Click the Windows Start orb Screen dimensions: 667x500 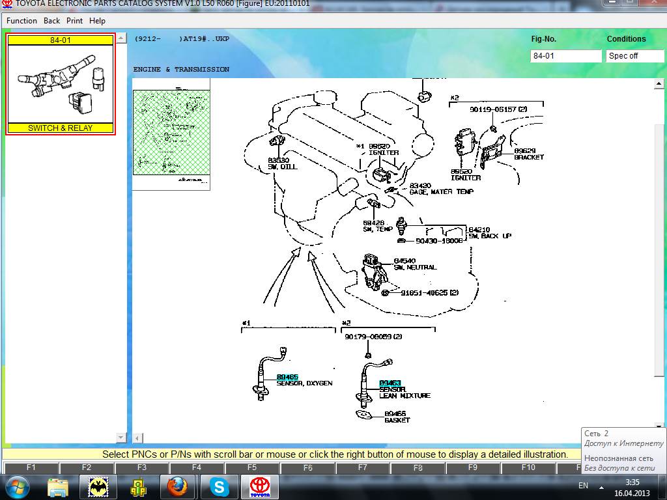(18, 486)
